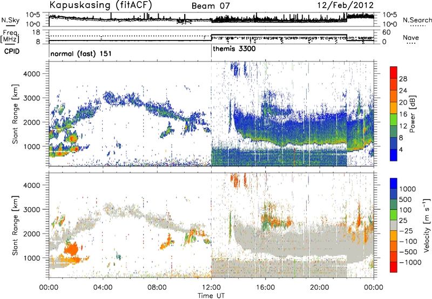
Task: Click the '20:00' time axis tick
Action: pos(320,288)
